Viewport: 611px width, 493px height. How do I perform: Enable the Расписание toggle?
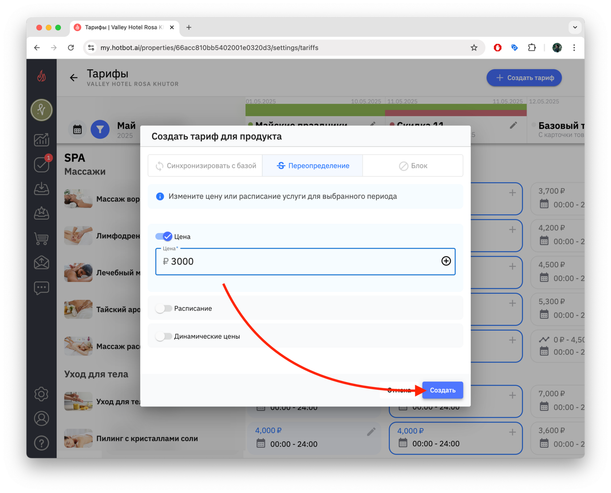pyautogui.click(x=164, y=309)
